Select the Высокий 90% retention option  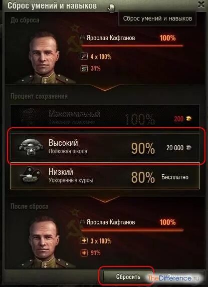105,148
